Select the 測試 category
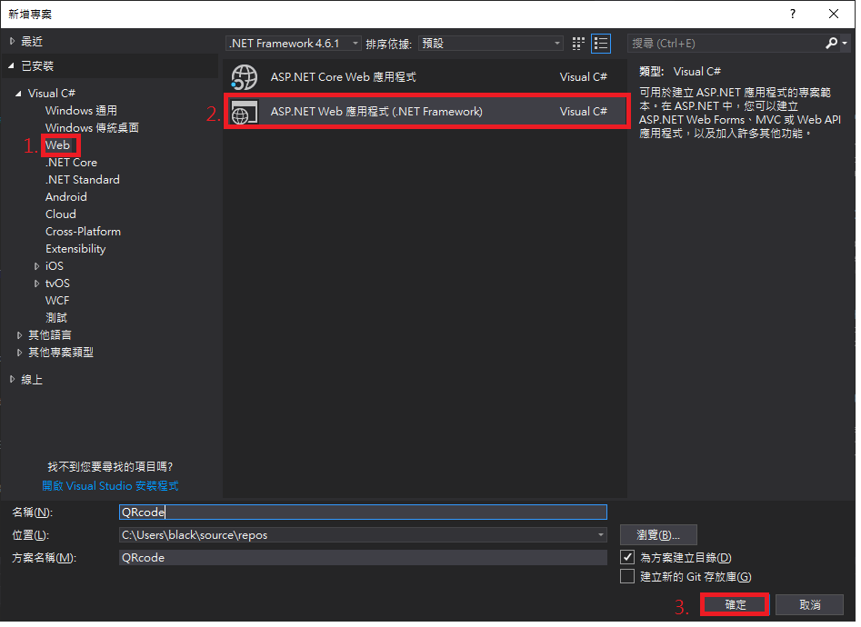 56,318
